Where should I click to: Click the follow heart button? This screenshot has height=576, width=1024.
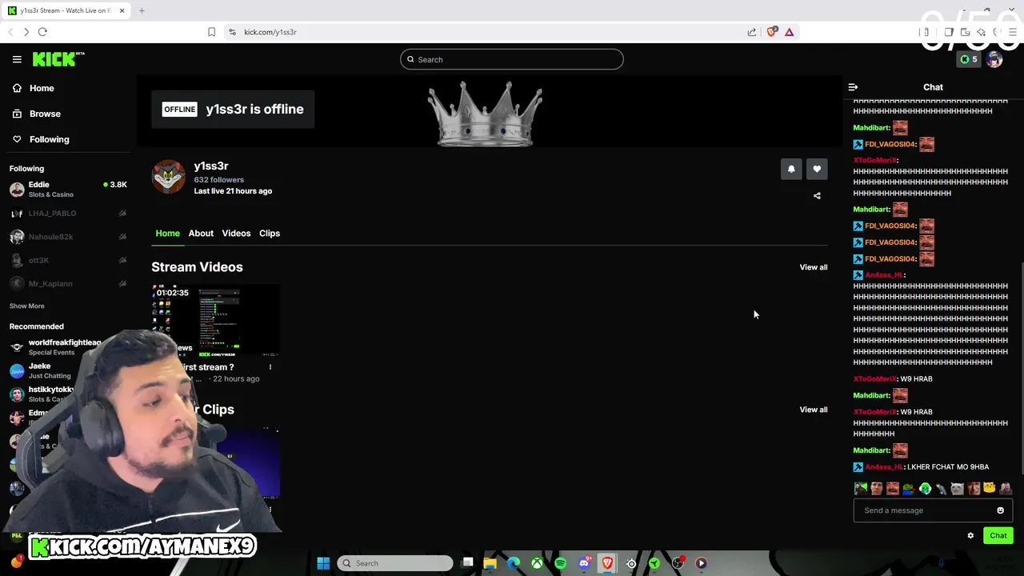817,169
